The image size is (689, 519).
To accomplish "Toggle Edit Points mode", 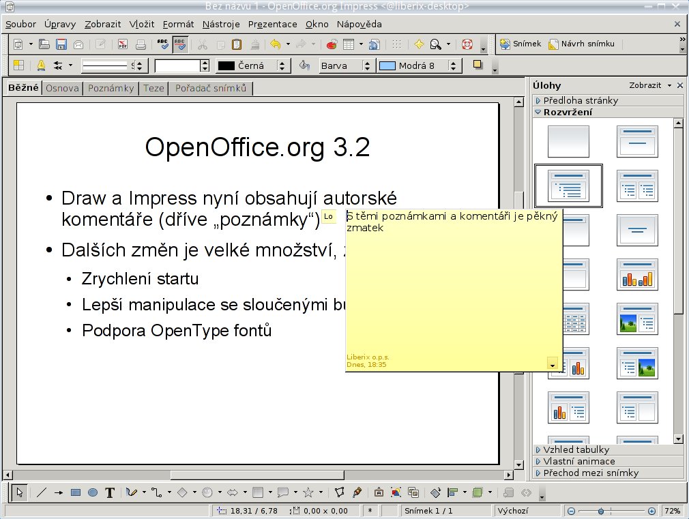I will 339,492.
